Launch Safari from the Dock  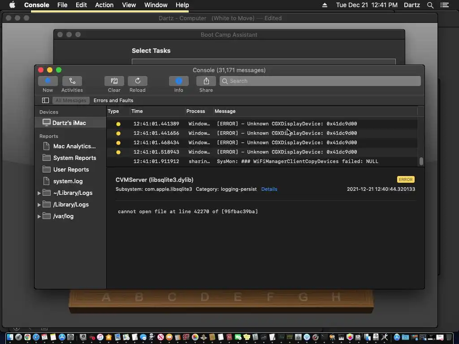(x=36, y=337)
